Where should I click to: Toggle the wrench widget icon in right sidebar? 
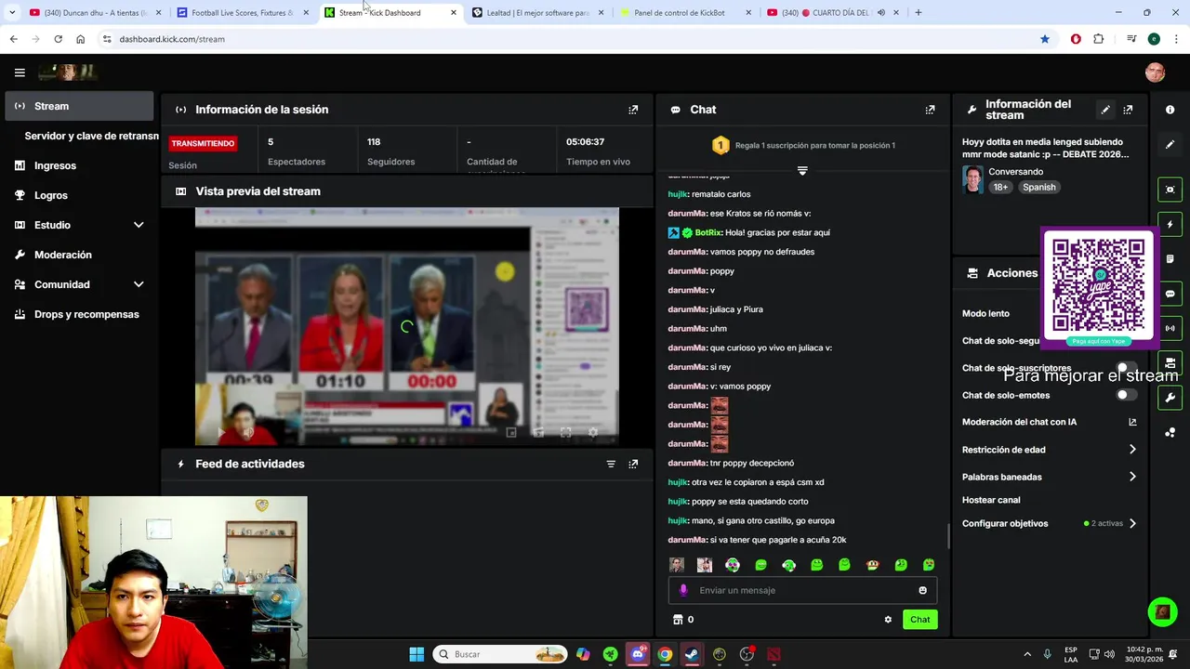tap(1170, 398)
